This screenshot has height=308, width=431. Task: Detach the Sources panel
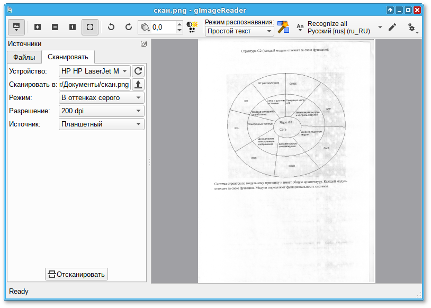143,44
